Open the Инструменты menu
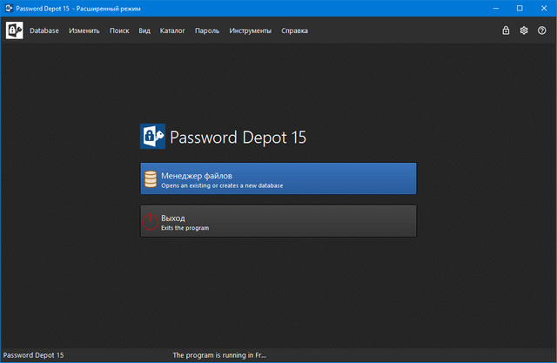This screenshot has width=557, height=363. pyautogui.click(x=251, y=30)
